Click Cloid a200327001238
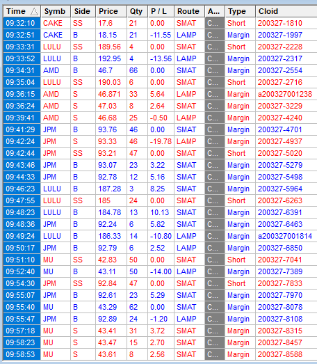The width and height of the screenshot is (317, 364). [285, 94]
